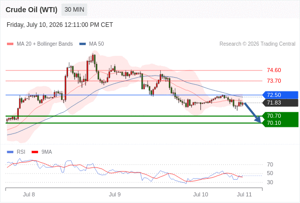Screen dimensions: 300x203
Task: Click the 30 MIN timeframe badge
Action: (74, 10)
